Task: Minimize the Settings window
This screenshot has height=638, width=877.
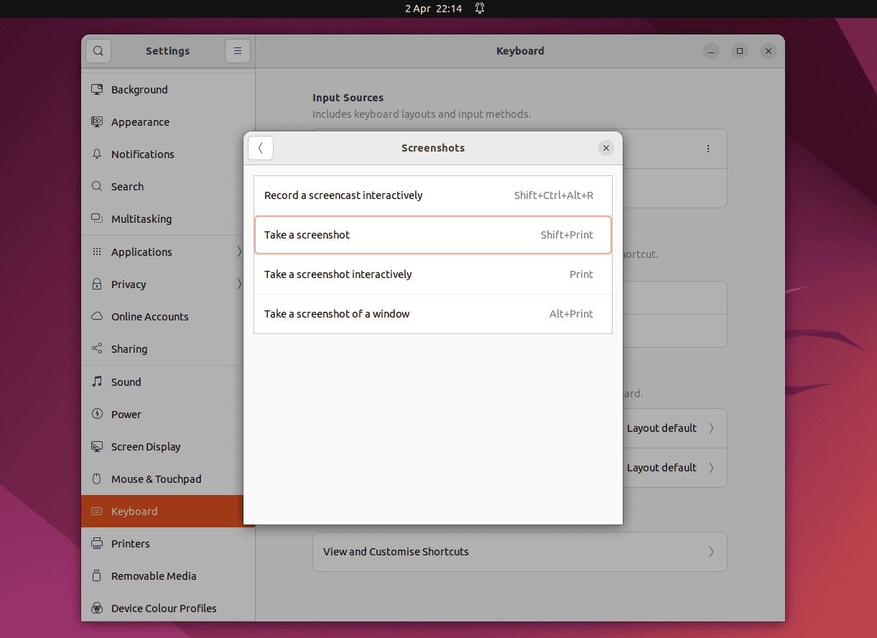Action: (710, 51)
